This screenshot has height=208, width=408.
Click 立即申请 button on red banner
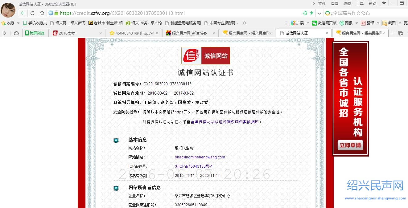(x=350, y=145)
